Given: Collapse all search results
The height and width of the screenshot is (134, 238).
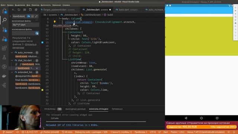Looking at the screenshot, I should [36, 10].
